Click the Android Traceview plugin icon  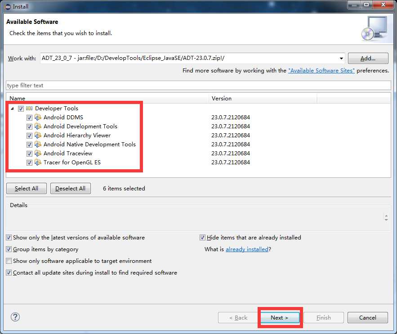coord(38,153)
